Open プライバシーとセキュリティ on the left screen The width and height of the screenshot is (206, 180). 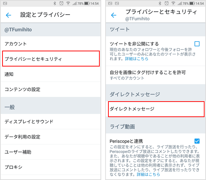click(x=51, y=59)
